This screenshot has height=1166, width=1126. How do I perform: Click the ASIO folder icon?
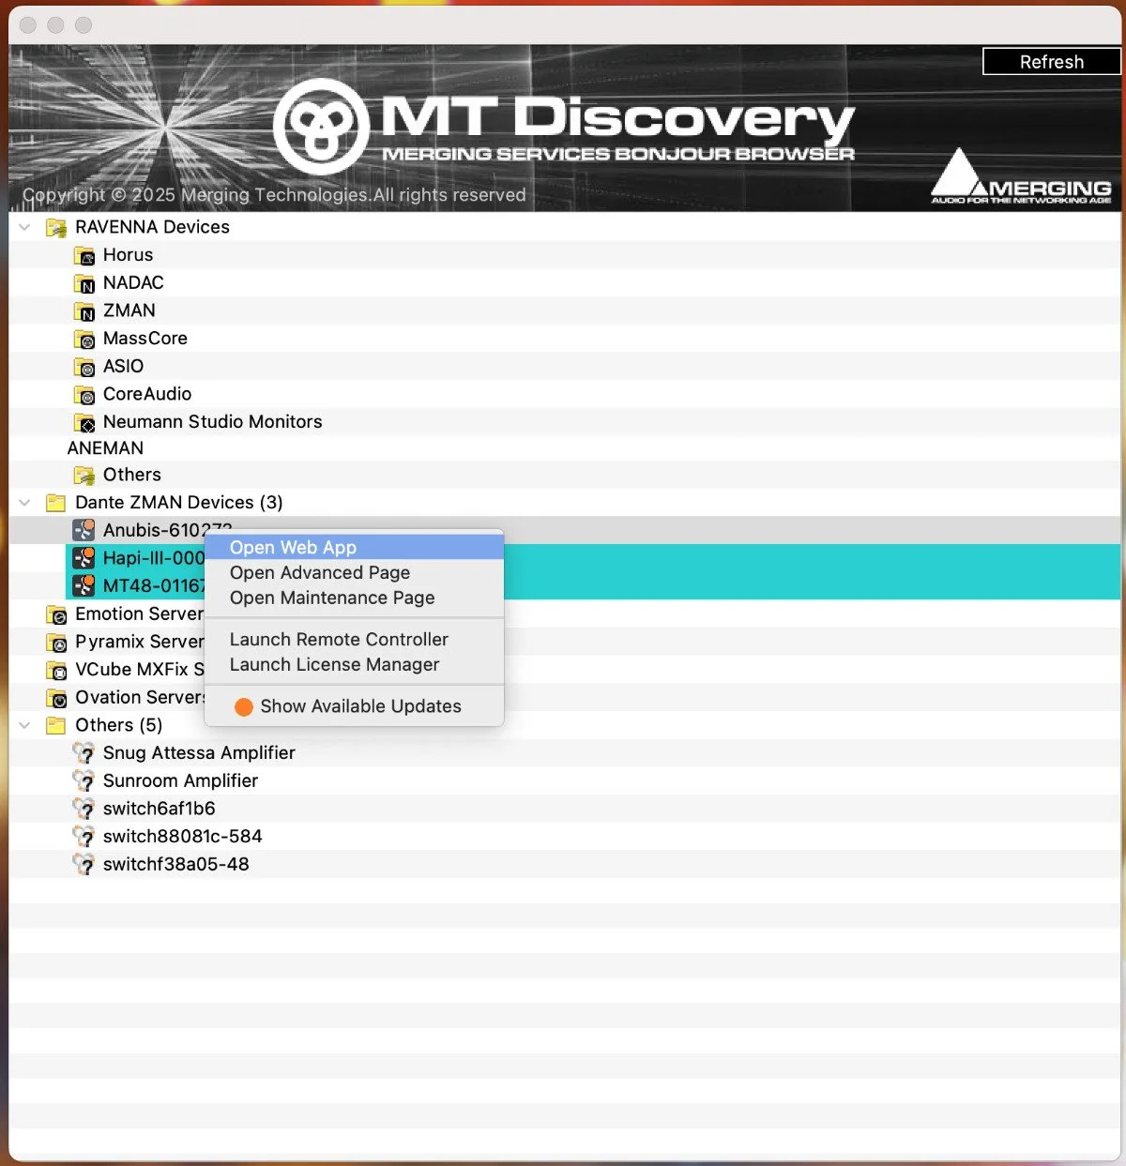[x=84, y=367]
